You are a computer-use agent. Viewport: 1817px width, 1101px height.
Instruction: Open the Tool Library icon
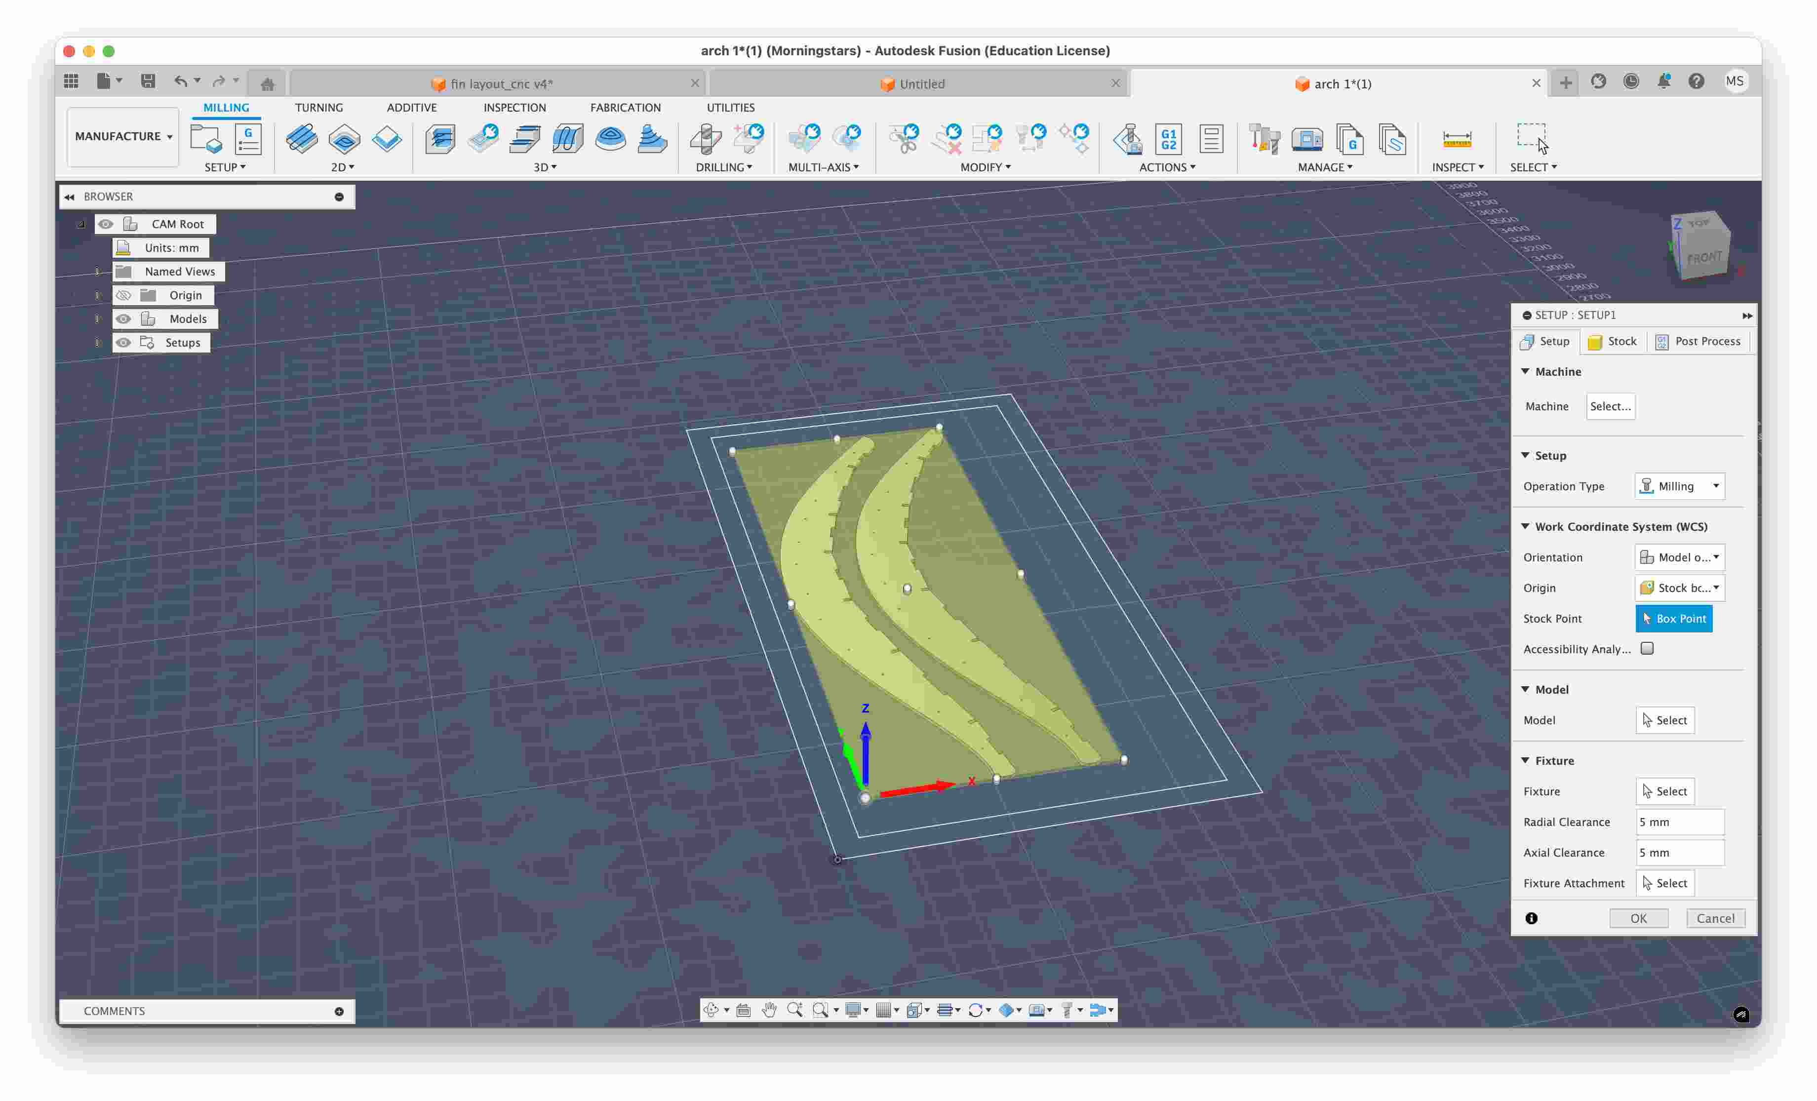click(x=1264, y=139)
